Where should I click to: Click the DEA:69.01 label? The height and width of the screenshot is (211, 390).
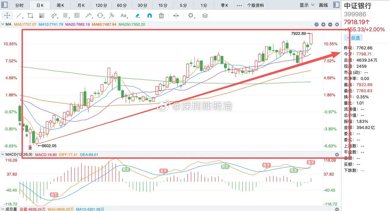[89, 155]
